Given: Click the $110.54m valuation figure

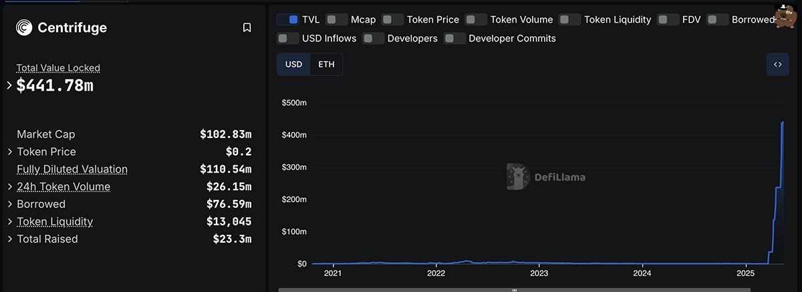Looking at the screenshot, I should 226,169.
